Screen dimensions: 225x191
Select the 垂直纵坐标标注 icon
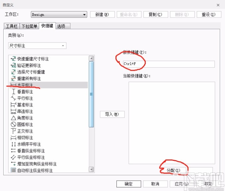(x=13, y=151)
